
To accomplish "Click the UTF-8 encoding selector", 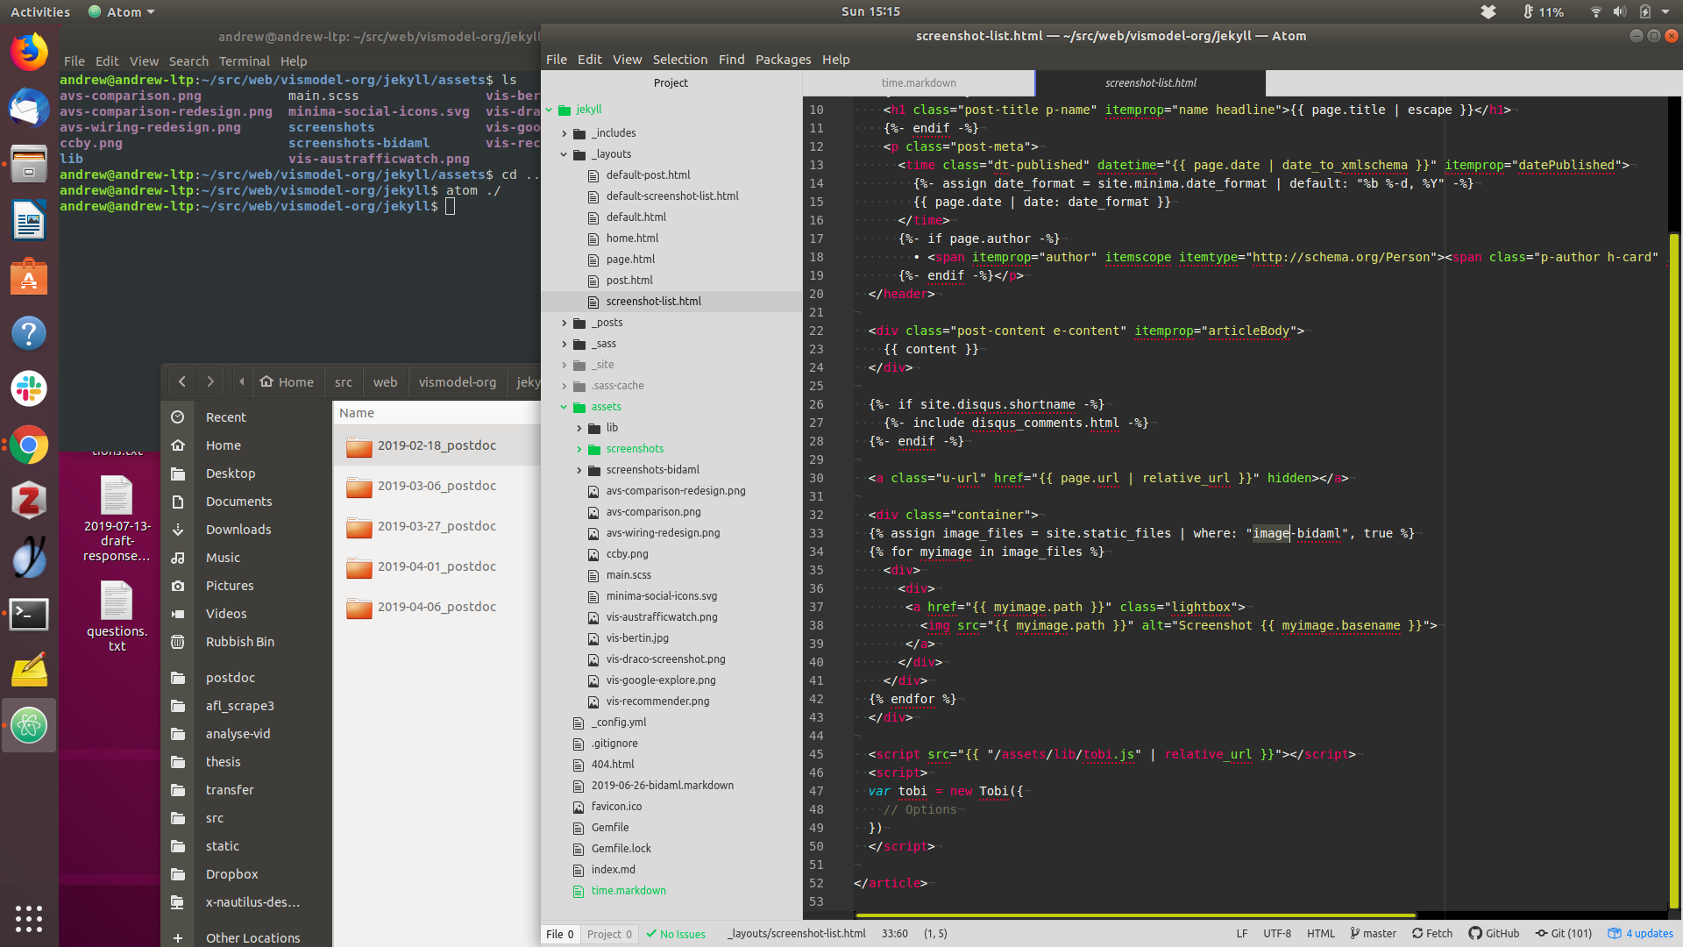I will 1276,934.
